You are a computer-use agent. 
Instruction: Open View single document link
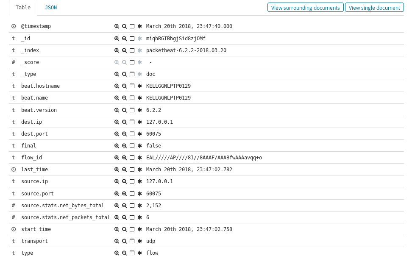374,8
